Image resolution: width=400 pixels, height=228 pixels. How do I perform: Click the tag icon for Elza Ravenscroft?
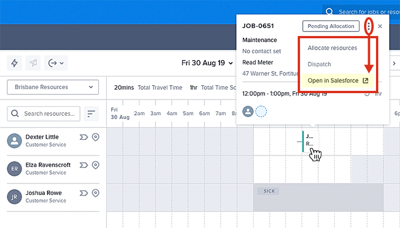click(x=83, y=165)
